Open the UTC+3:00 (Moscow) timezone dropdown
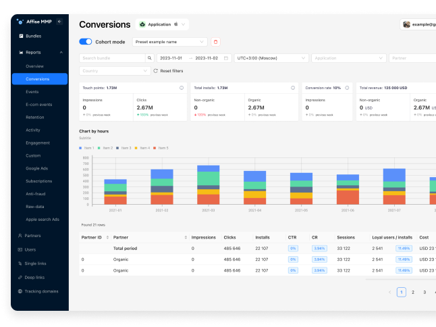The image size is (436, 327). [x=271, y=58]
